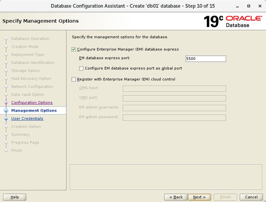Viewport: 266px width, 202px height.
Task: Click the Deployment Type step
Action: pyautogui.click(x=27, y=55)
